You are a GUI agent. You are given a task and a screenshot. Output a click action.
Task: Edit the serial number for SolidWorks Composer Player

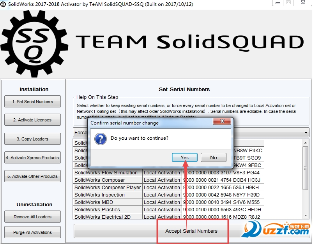(x=223, y=188)
